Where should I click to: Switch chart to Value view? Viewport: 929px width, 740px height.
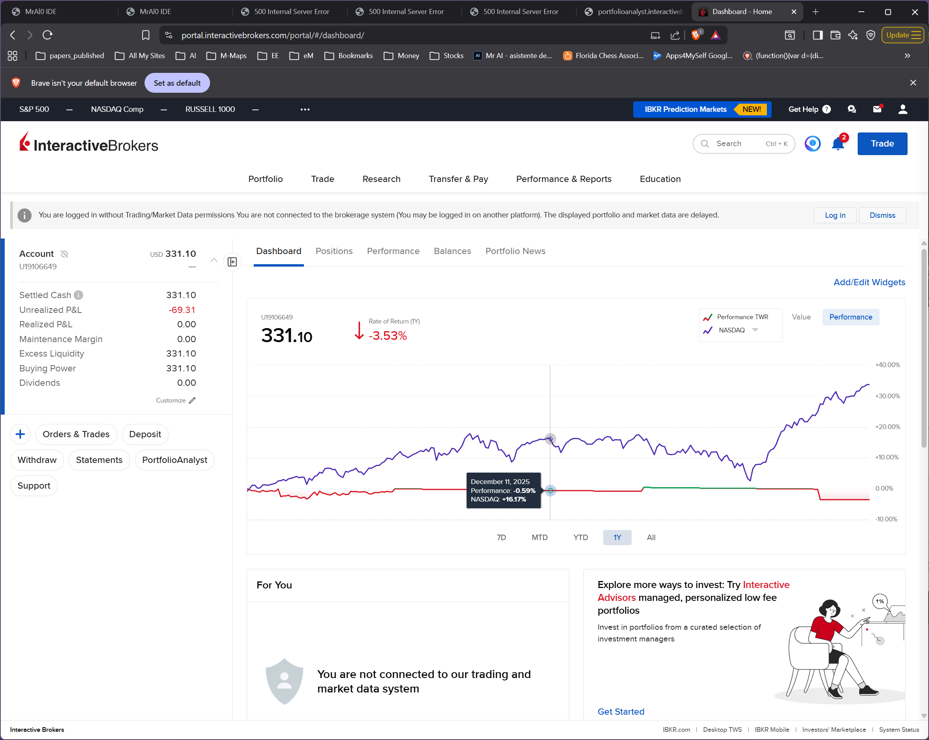click(x=801, y=317)
